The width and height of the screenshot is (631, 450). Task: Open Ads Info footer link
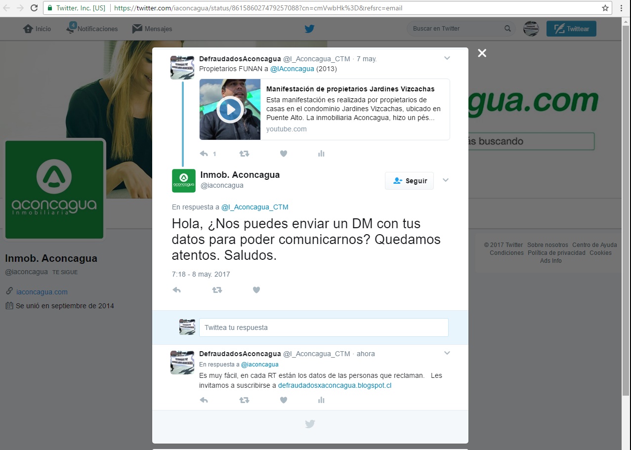[550, 261]
